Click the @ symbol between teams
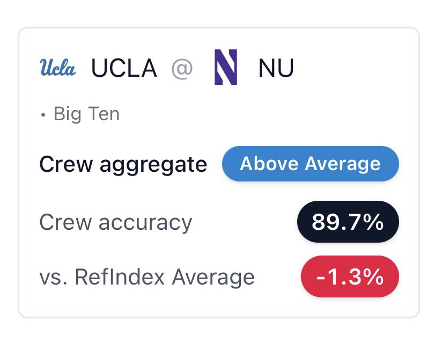Image resolution: width=442 pixels, height=357 pixels. coord(182,69)
